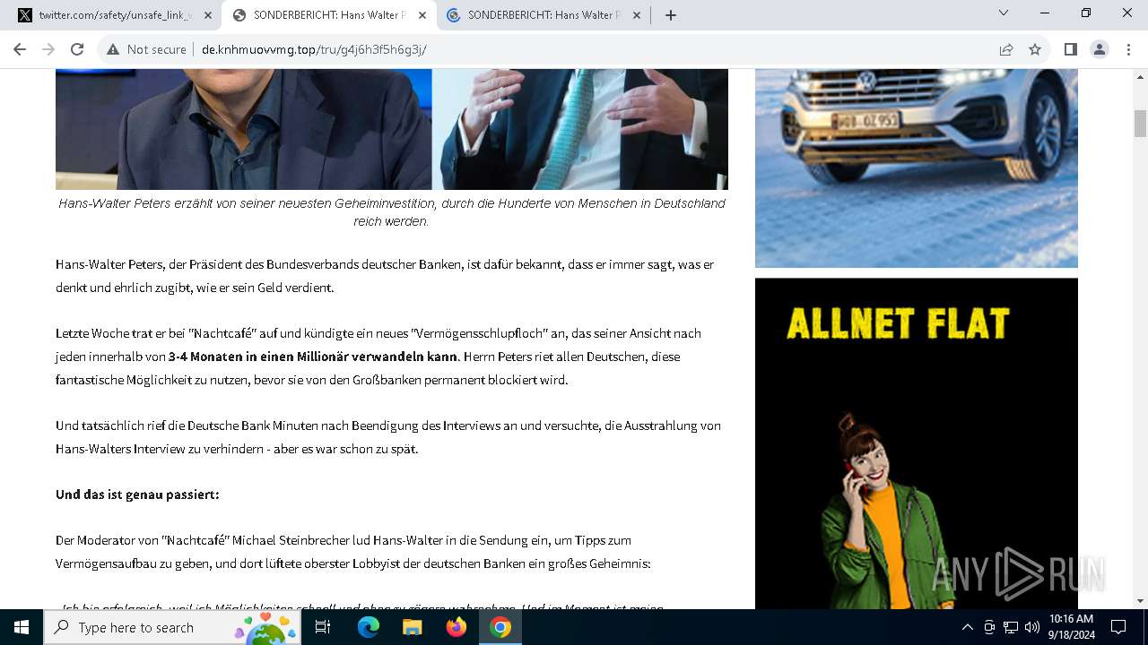The height and width of the screenshot is (645, 1148).
Task: Open the Chrome profile avatar
Action: pos(1100,49)
